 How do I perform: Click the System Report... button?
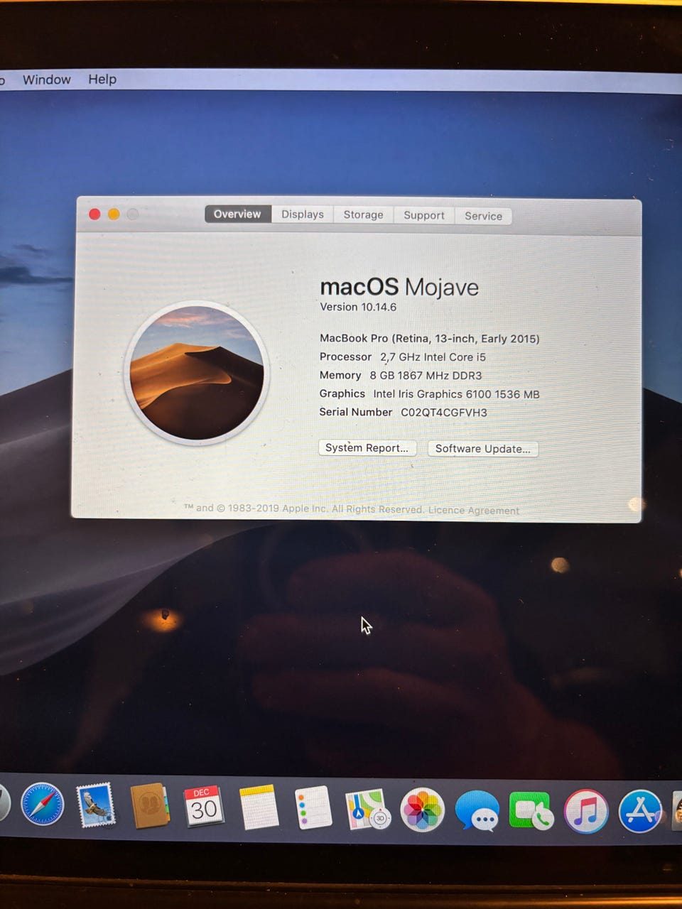(367, 448)
